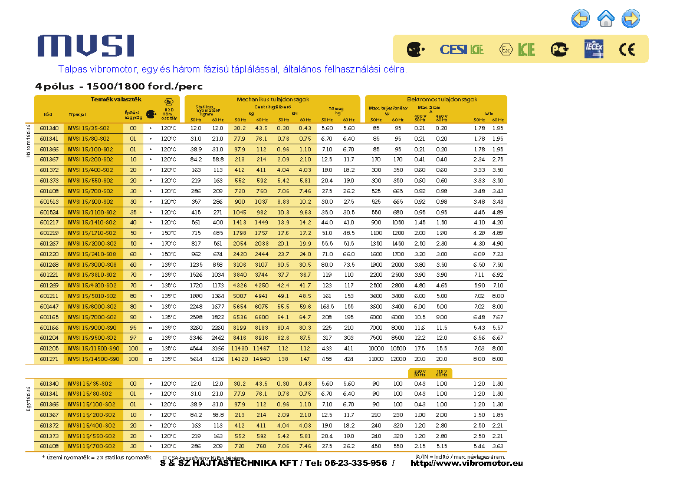The width and height of the screenshot is (683, 487).
Task: Click the MVSI logo
Action: [86, 46]
